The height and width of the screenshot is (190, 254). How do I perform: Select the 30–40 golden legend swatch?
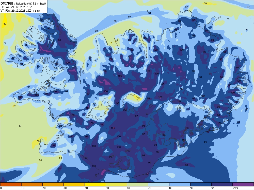pyautogui.click(x=74, y=184)
